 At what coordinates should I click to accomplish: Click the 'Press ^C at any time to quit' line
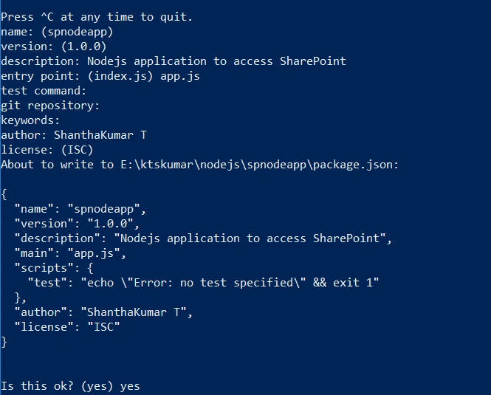[97, 17]
